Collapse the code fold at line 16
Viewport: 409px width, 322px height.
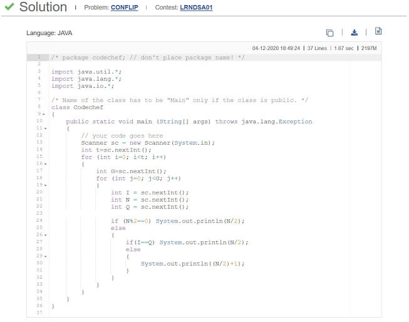coord(45,164)
